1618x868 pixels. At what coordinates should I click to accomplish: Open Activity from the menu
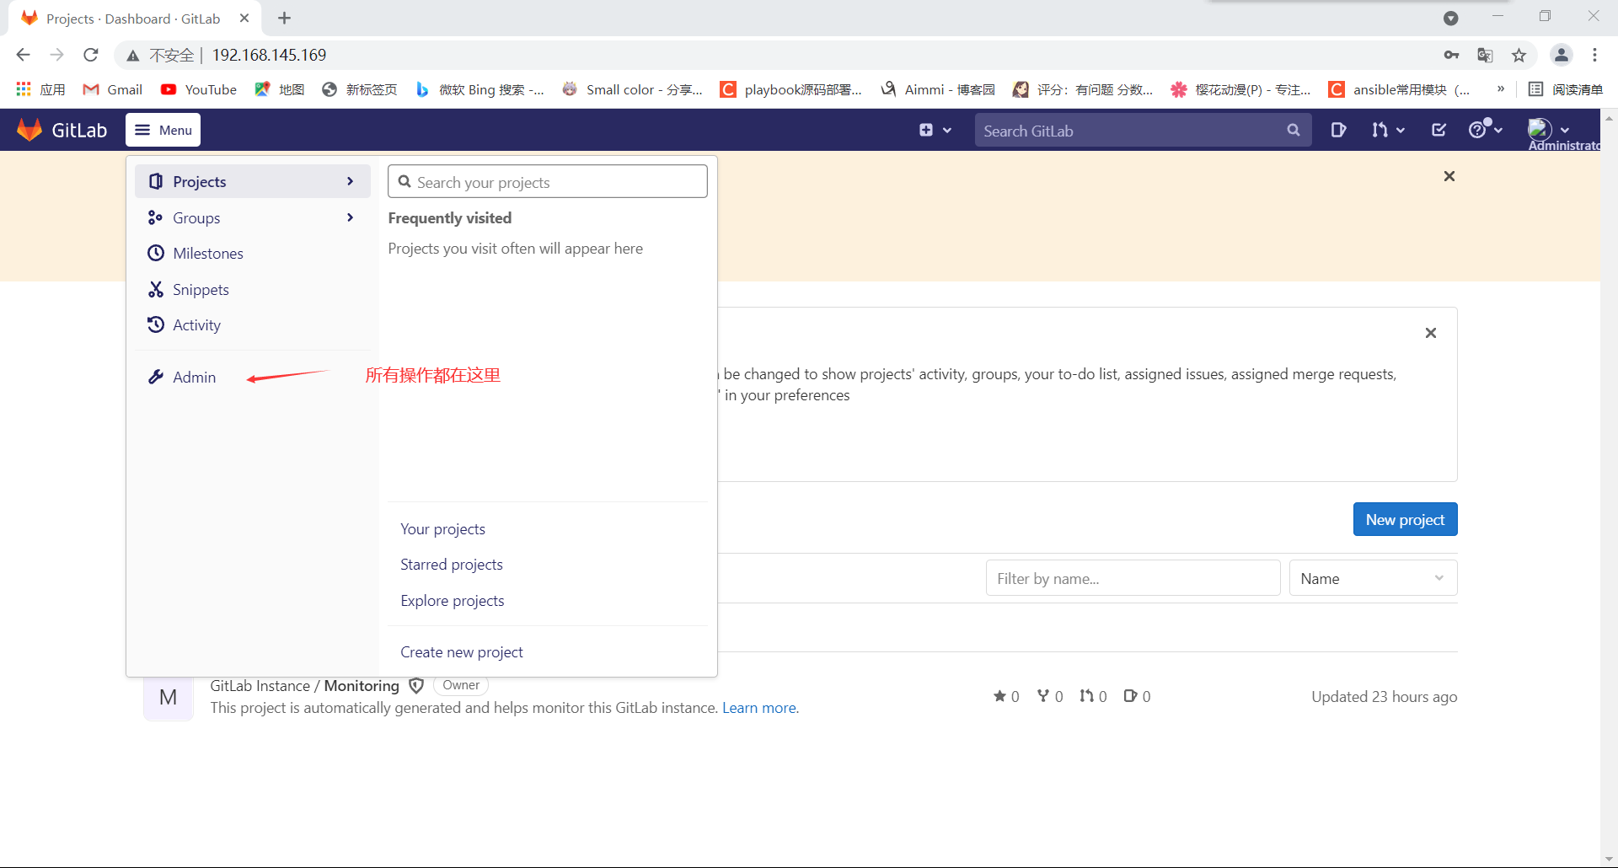coord(253,324)
